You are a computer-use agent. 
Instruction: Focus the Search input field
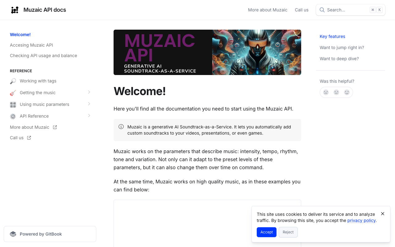[351, 10]
